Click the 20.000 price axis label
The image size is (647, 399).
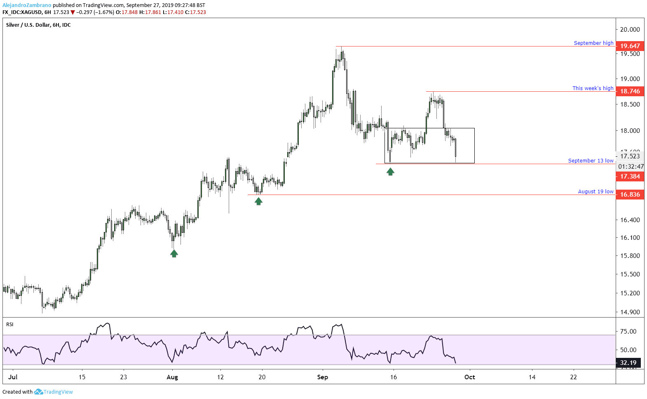tap(630, 30)
